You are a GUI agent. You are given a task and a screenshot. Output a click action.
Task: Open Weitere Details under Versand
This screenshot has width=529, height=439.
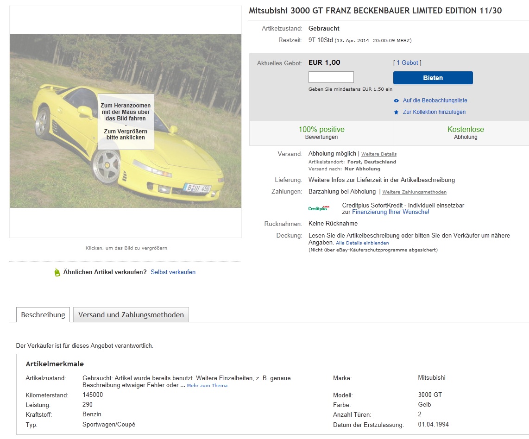tap(378, 154)
